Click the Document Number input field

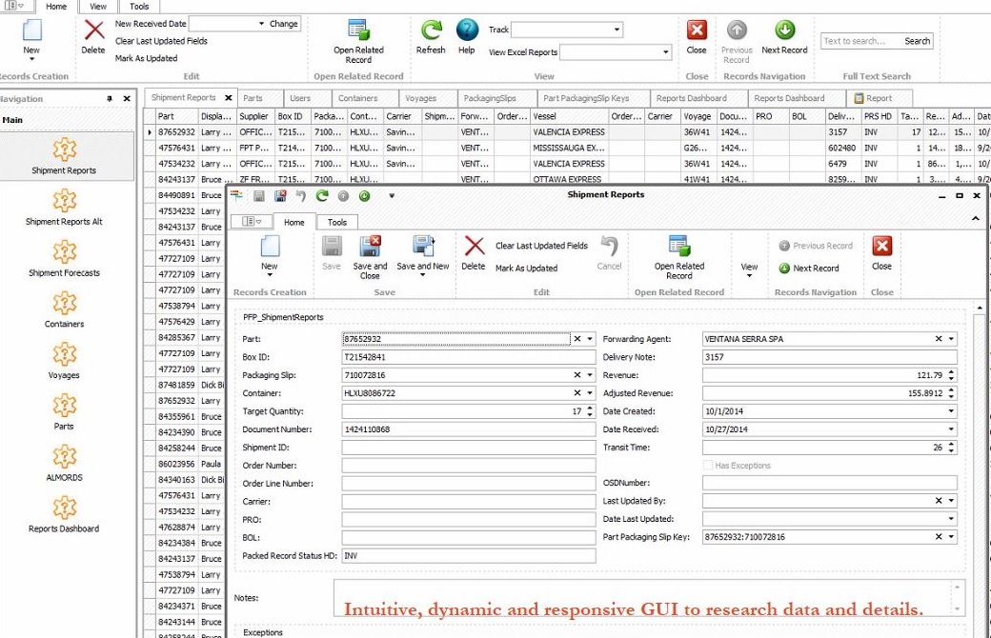(x=468, y=429)
